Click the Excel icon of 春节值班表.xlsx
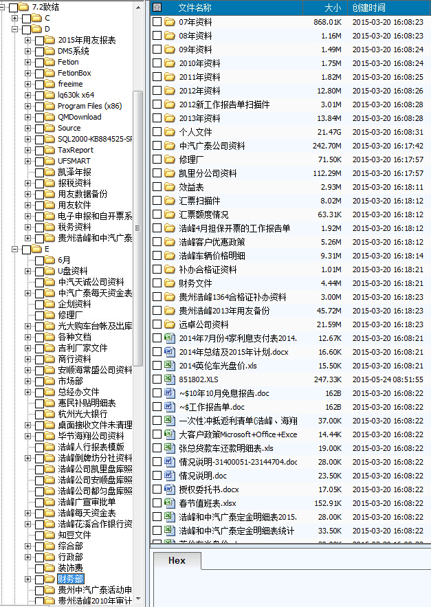The width and height of the screenshot is (431, 607). (x=170, y=503)
